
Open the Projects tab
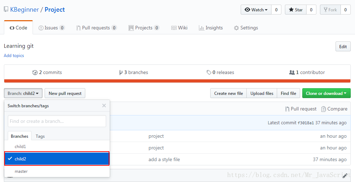point(144,28)
